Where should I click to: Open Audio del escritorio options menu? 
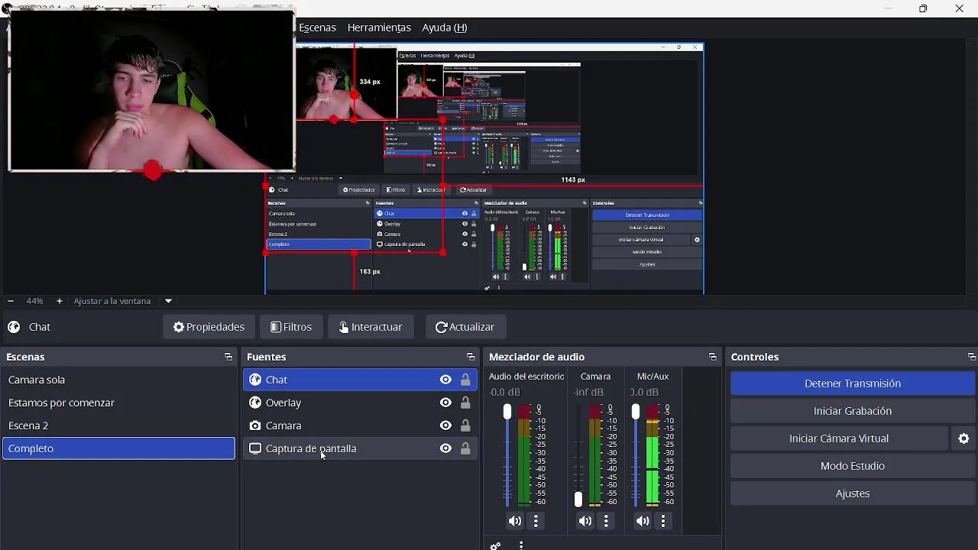pos(536,521)
